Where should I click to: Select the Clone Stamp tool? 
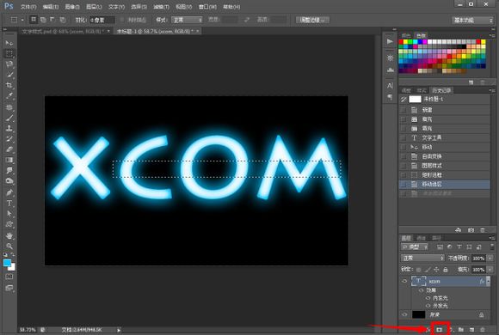click(9, 128)
